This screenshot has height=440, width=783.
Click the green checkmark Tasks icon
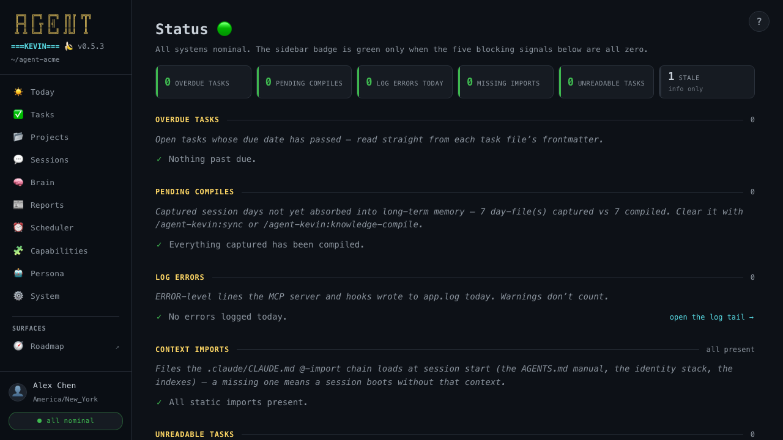tap(18, 114)
